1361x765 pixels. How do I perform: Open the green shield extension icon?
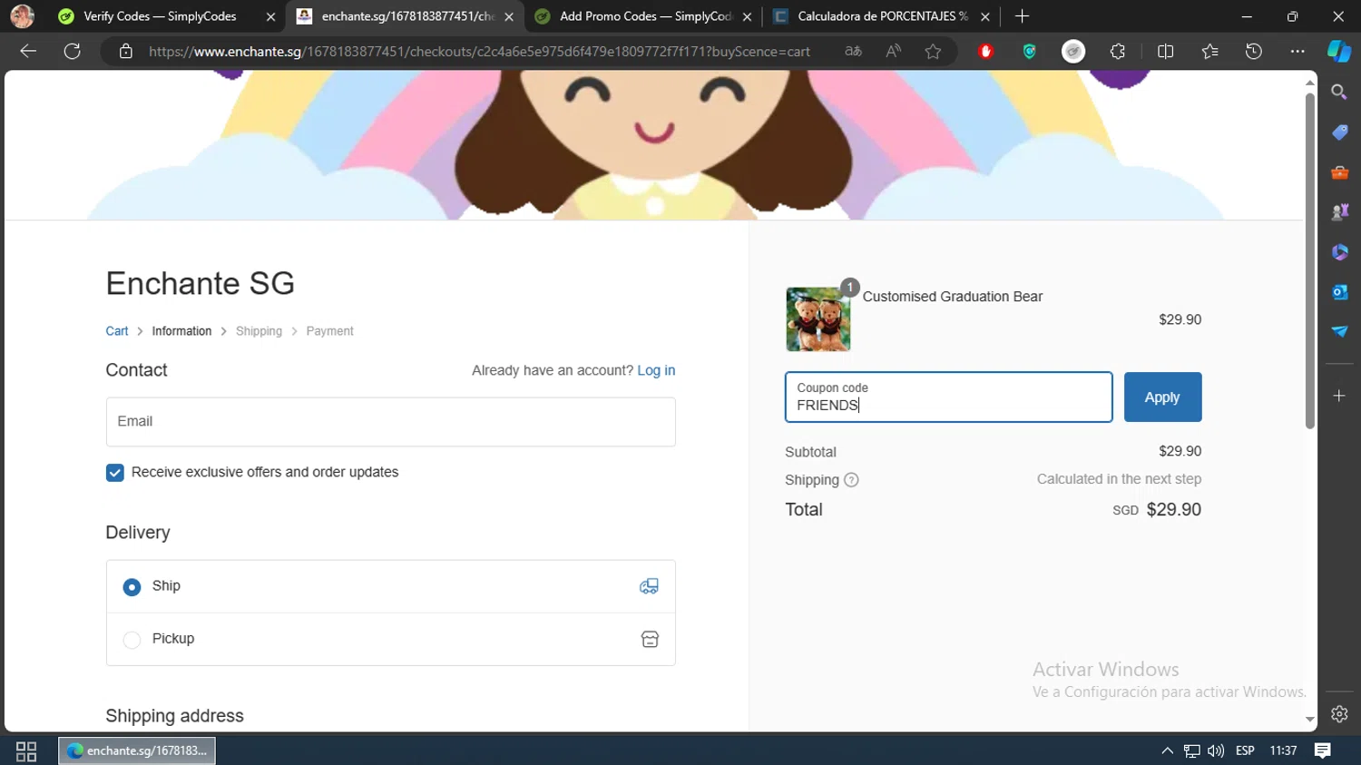pyautogui.click(x=1029, y=52)
